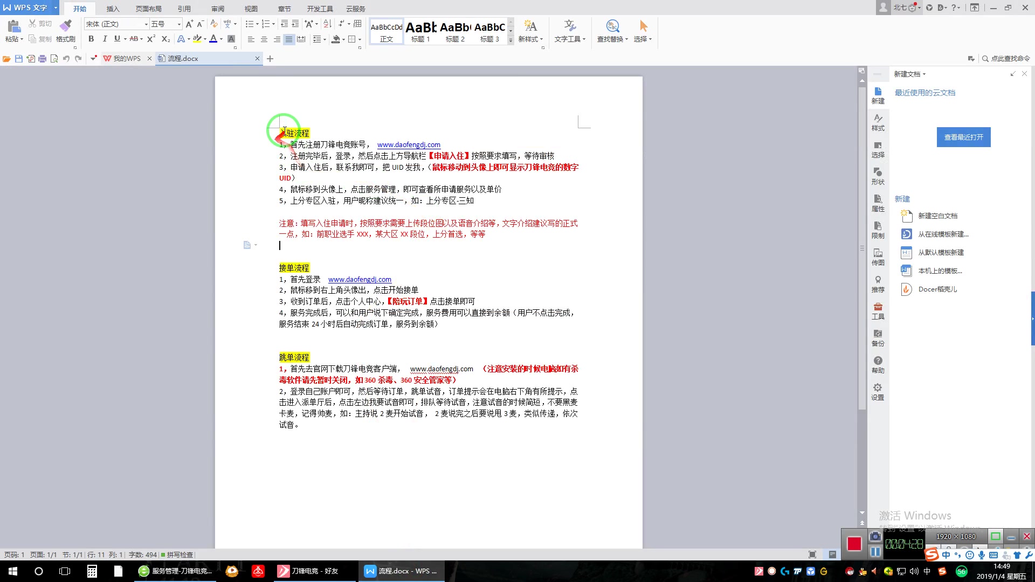1035x582 pixels.
Task: Switch to the 审阅 ribbon tab
Action: 218,9
